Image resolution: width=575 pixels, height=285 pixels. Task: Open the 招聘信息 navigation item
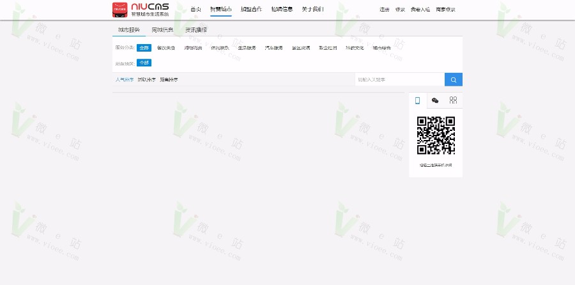click(x=282, y=9)
